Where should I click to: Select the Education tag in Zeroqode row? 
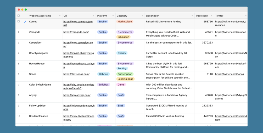coord(123,37)
